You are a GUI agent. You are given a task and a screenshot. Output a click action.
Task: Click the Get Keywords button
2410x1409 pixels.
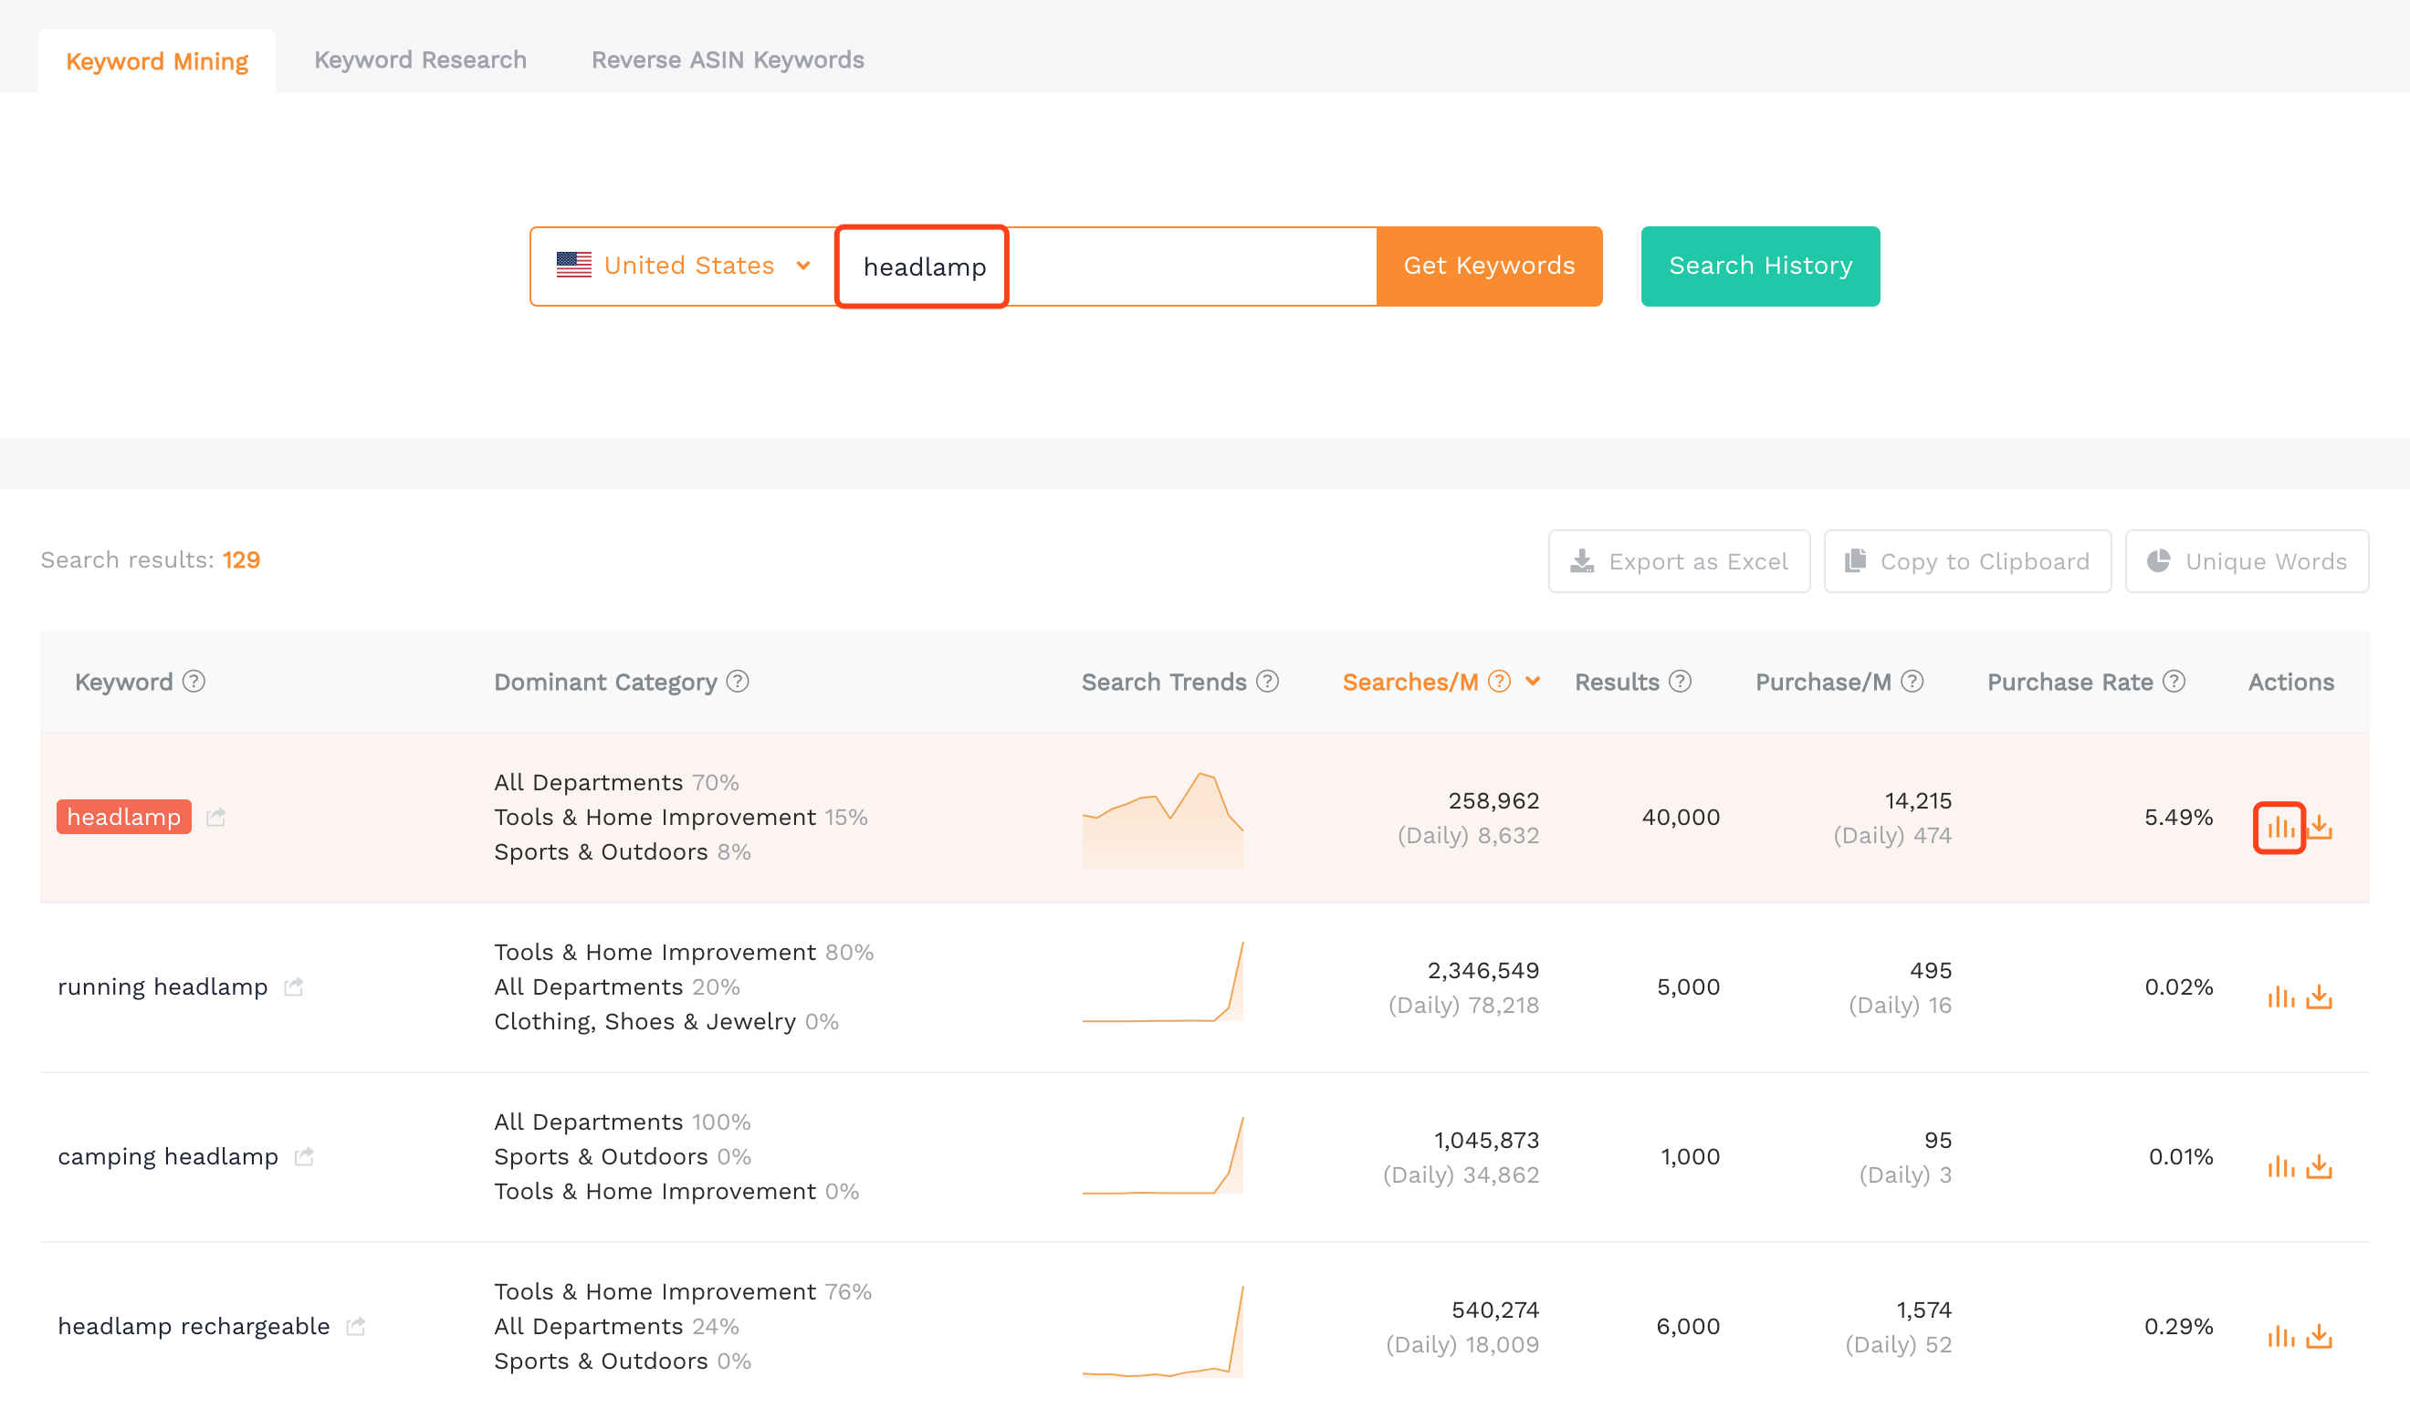pos(1490,266)
